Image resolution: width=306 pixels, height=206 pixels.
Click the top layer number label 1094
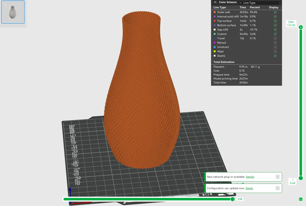click(x=291, y=22)
